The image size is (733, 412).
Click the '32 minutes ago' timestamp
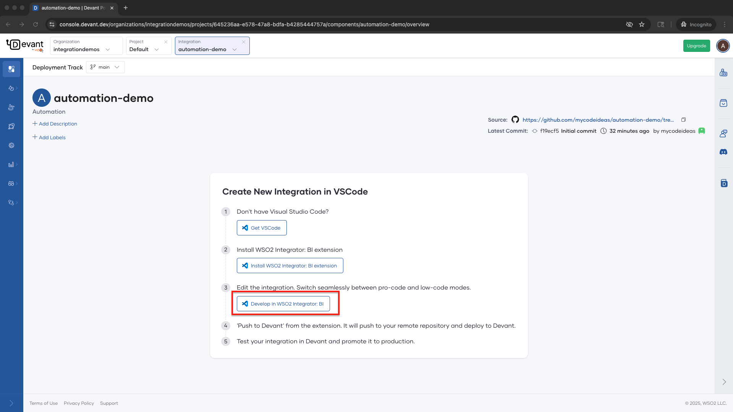[629, 131]
